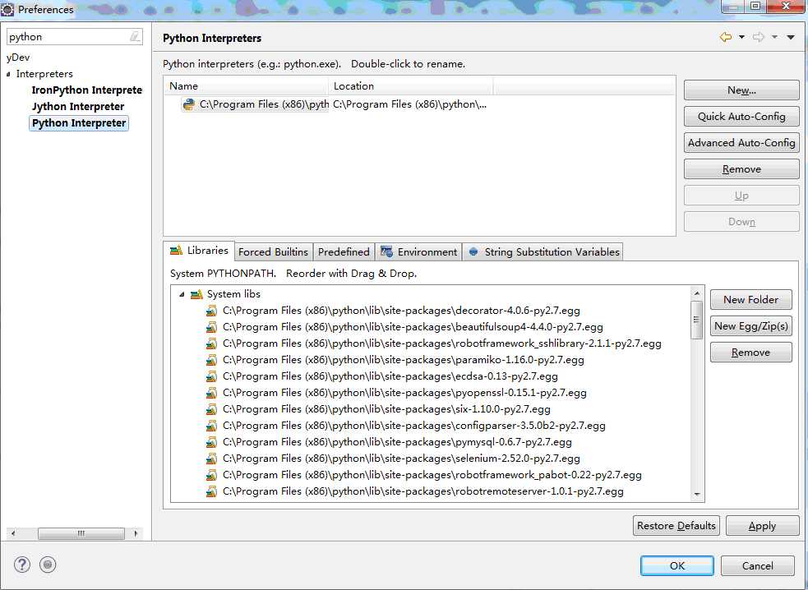This screenshot has height=590, width=808.
Task: Click the icon beside six-1.10.0 egg
Action: point(211,410)
